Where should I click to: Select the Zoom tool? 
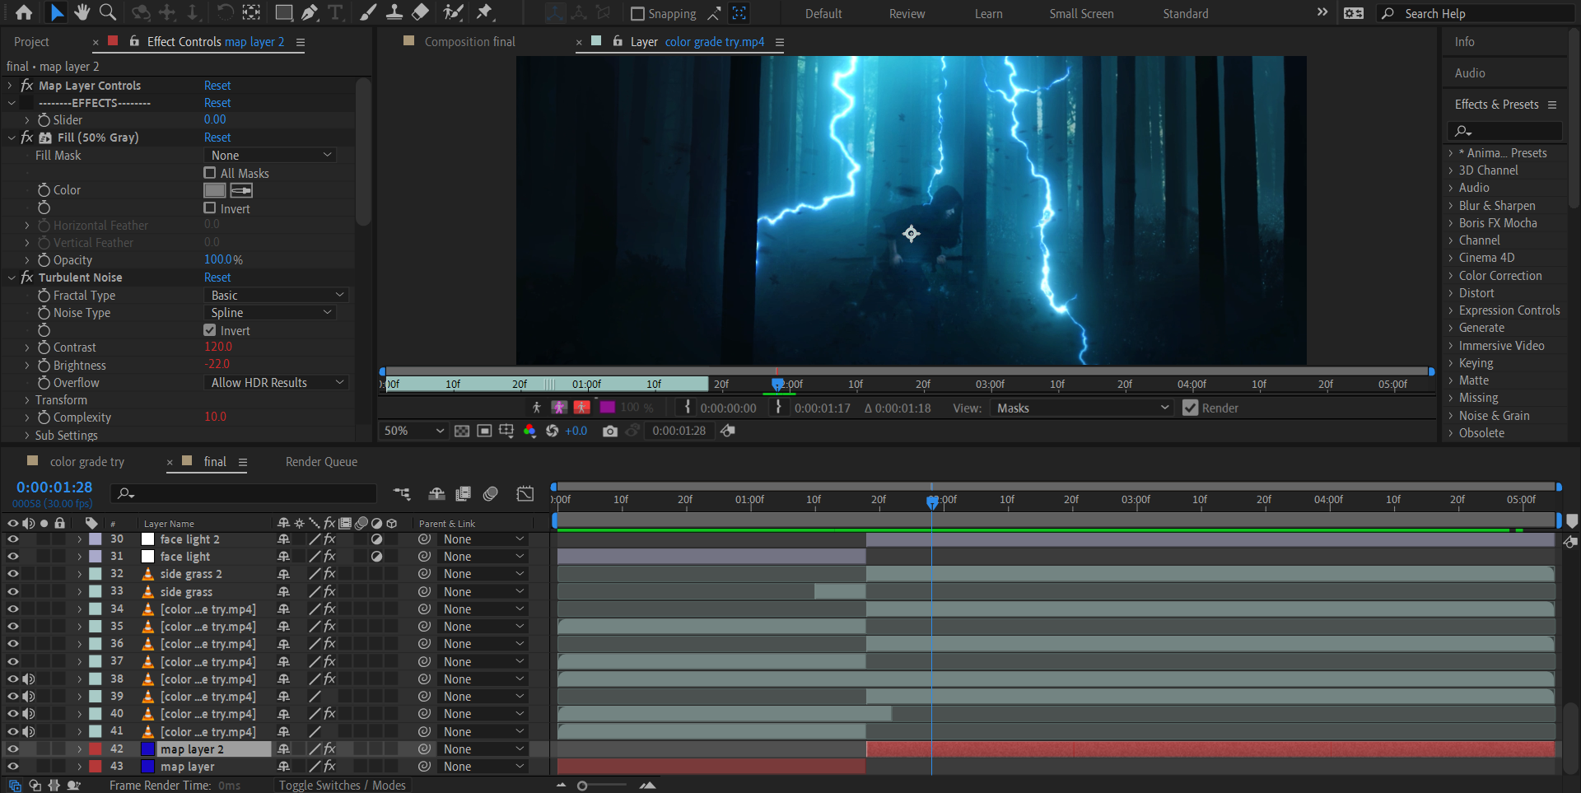pyautogui.click(x=107, y=12)
